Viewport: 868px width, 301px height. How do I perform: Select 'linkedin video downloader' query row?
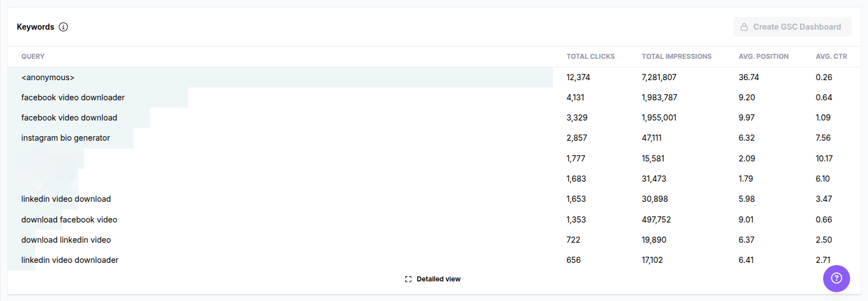coord(70,260)
